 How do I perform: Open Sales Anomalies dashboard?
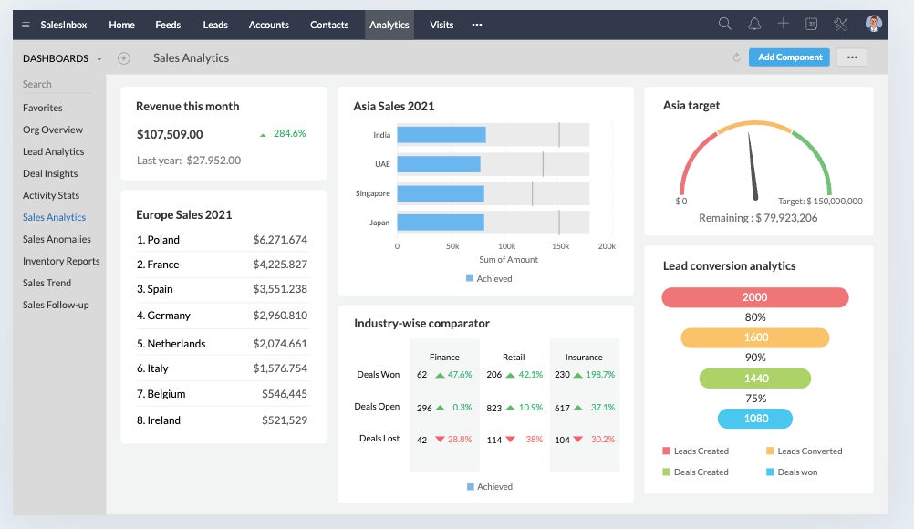[x=57, y=239]
